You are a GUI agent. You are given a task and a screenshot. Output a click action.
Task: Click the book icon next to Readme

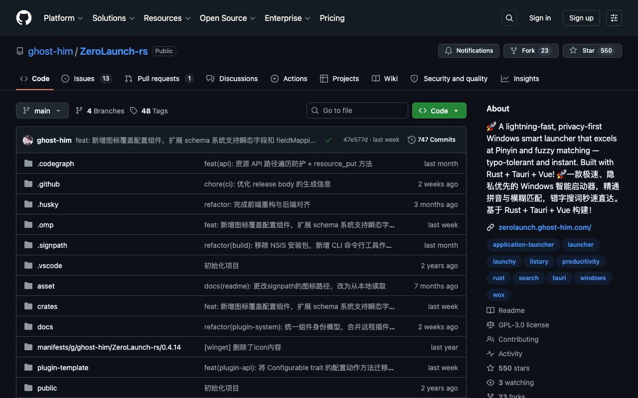(490, 310)
